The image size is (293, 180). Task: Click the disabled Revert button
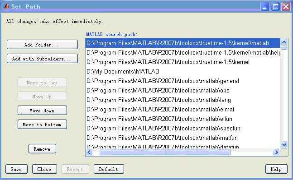[x=75, y=169]
